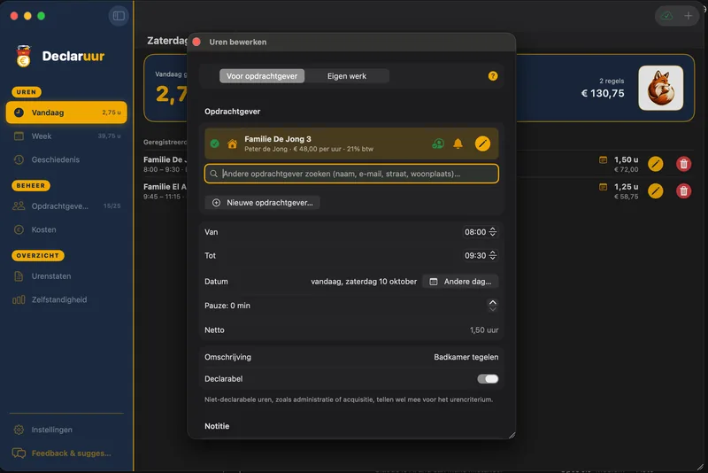The image size is (708, 473).
Task: Click the BEHEER section label
Action: pyautogui.click(x=31, y=185)
